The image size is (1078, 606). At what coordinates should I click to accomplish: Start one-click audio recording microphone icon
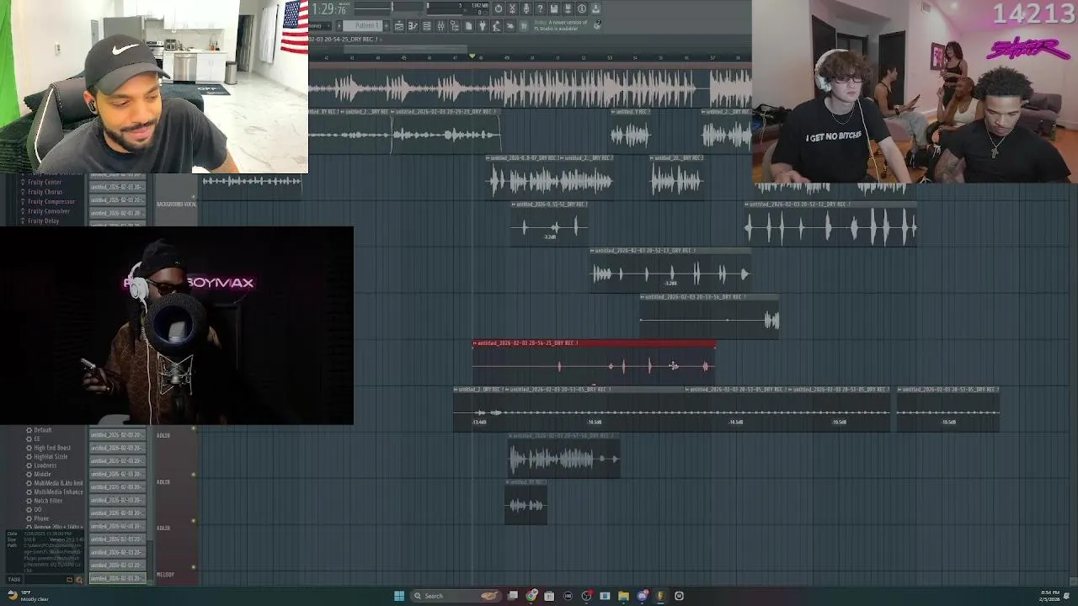[x=526, y=8]
